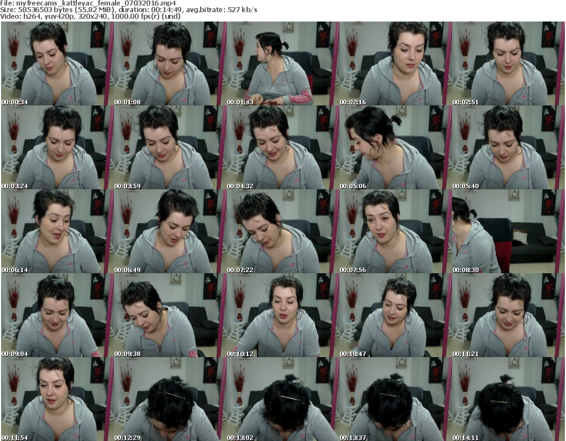566x441 pixels.
Task: Click the frame marked 00:02:16
Action: coord(395,64)
